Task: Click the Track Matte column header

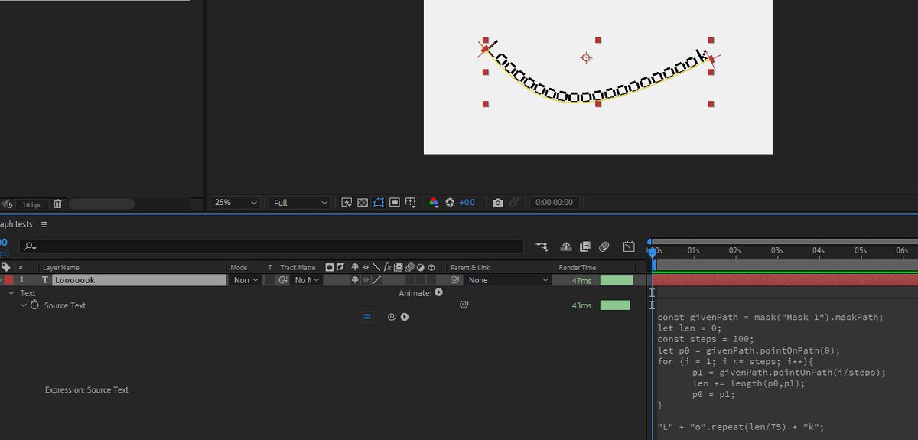Action: pyautogui.click(x=298, y=268)
